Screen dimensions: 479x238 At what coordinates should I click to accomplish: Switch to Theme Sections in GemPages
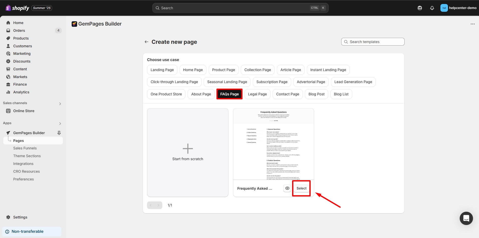[27, 156]
